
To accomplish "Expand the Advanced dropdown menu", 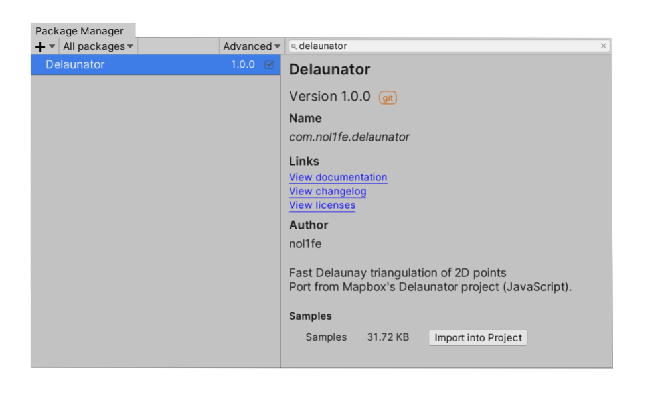I will tap(251, 46).
